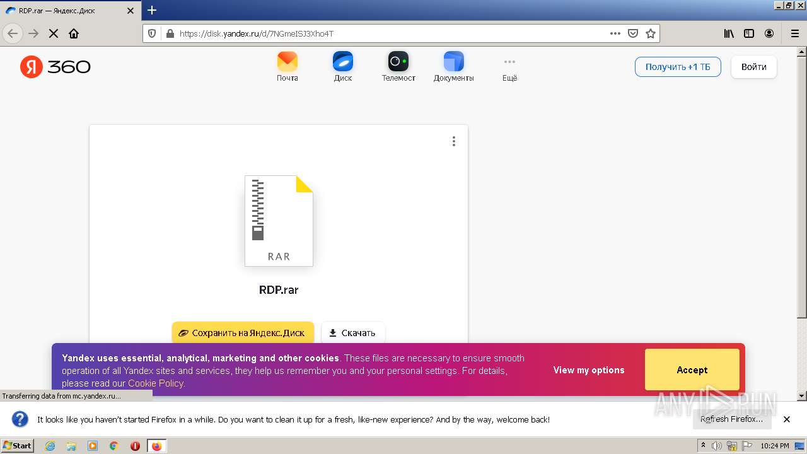Download the file with Скачать button
The image size is (807, 454).
point(353,333)
